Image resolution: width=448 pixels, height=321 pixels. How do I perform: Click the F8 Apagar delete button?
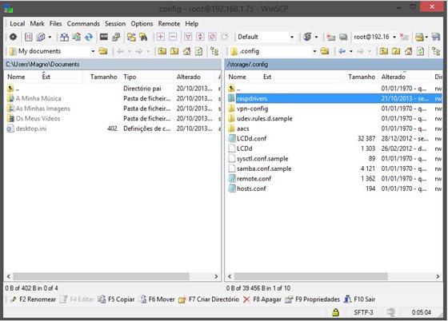(x=262, y=299)
